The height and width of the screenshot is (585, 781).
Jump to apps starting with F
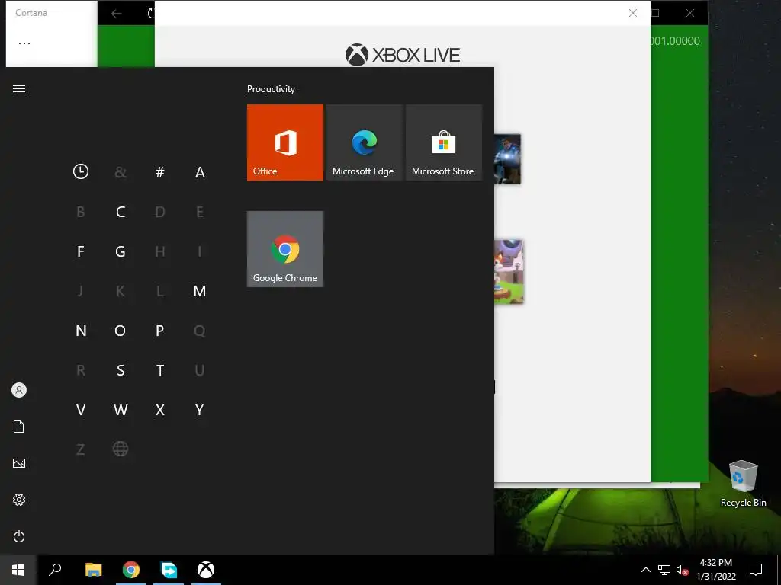[81, 251]
